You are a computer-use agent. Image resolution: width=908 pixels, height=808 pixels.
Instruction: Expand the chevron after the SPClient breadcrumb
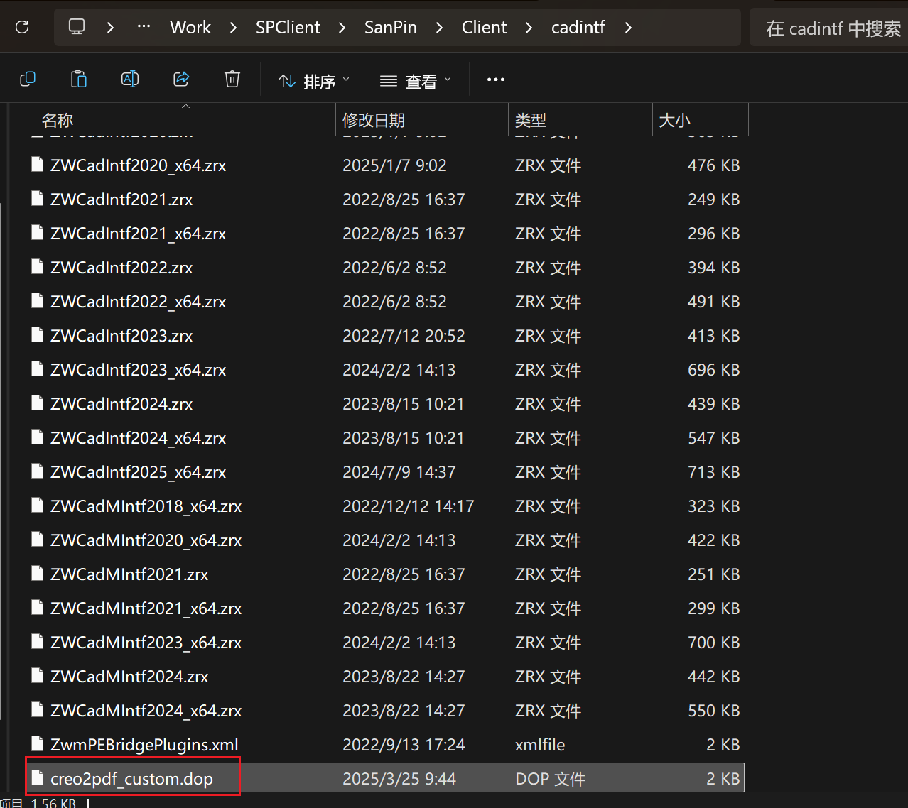point(342,27)
